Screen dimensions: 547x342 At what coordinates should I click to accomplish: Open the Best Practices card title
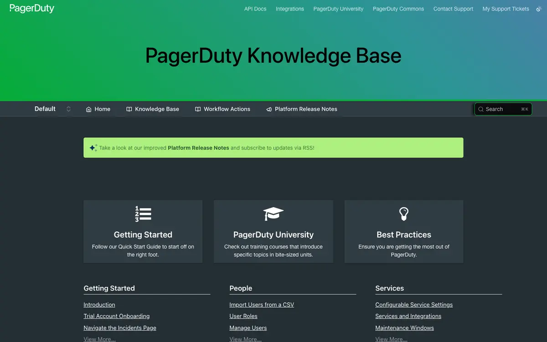pyautogui.click(x=404, y=235)
